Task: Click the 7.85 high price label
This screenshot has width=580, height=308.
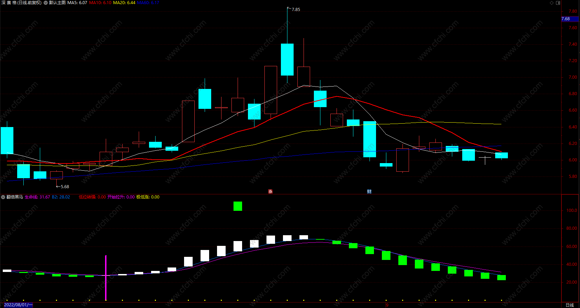Action: [296, 10]
